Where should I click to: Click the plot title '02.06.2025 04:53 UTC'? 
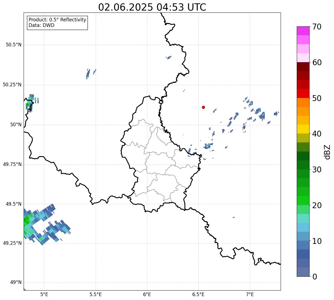click(x=152, y=7)
